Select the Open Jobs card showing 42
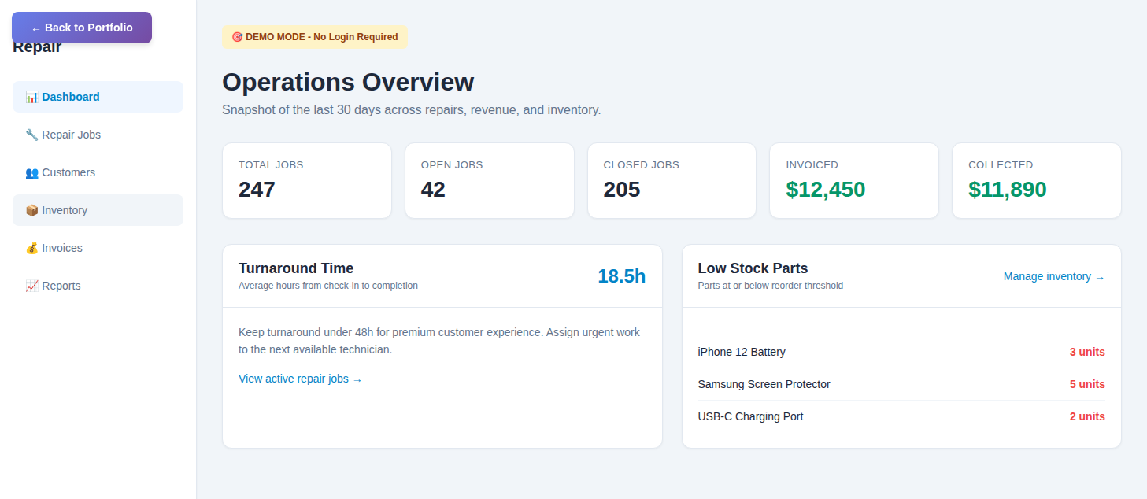The width and height of the screenshot is (1147, 499). (x=489, y=180)
